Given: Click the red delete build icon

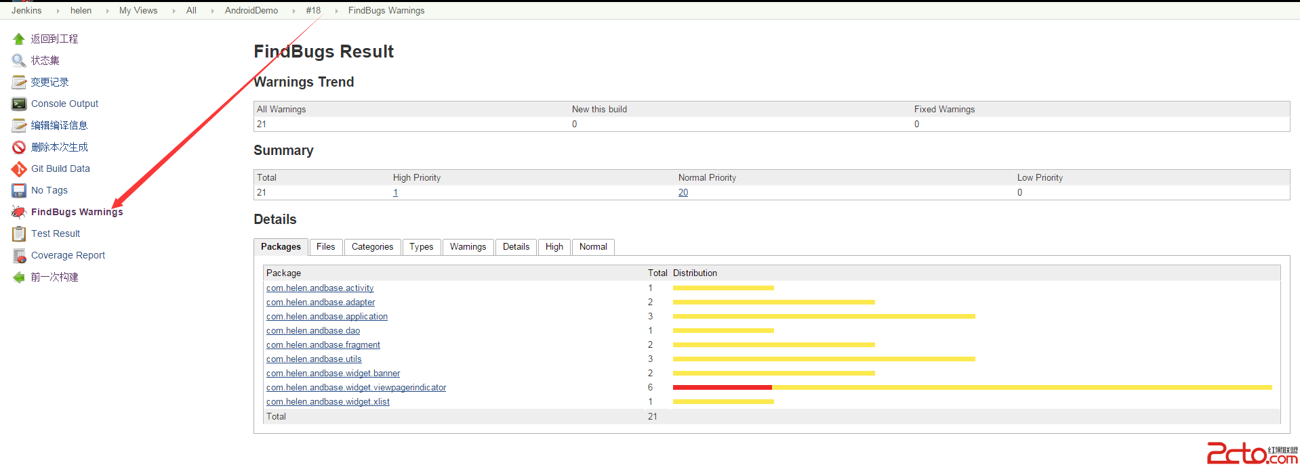Looking at the screenshot, I should [x=19, y=148].
